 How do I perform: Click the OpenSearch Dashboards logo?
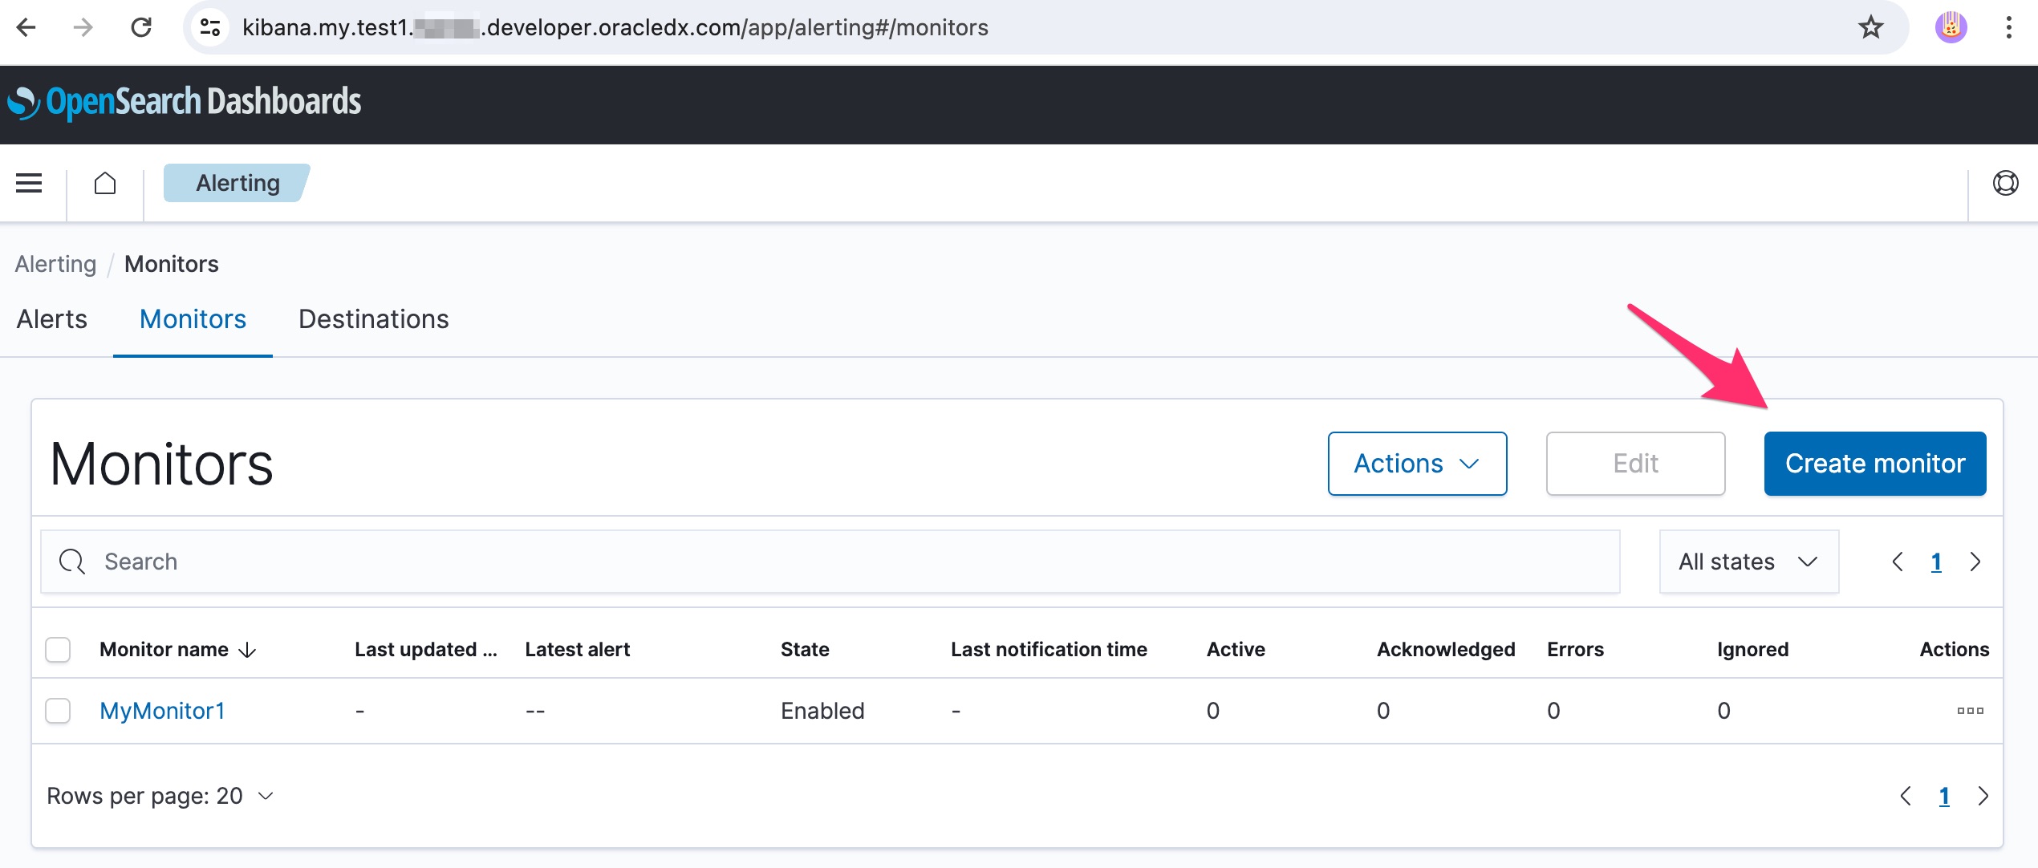coord(185,103)
